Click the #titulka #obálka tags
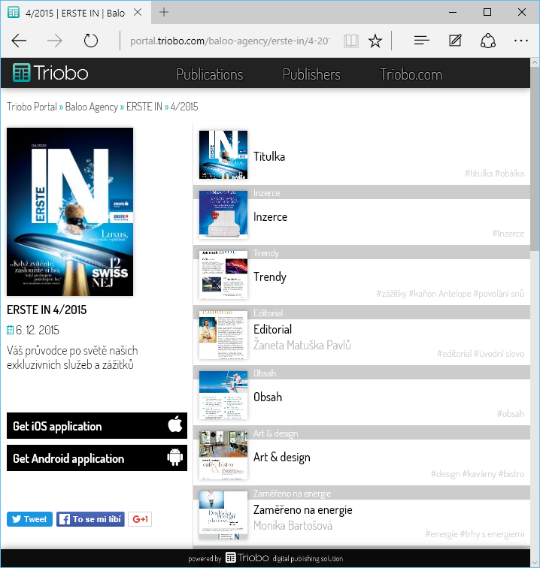Screen dimensions: 540x568 (x=494, y=174)
